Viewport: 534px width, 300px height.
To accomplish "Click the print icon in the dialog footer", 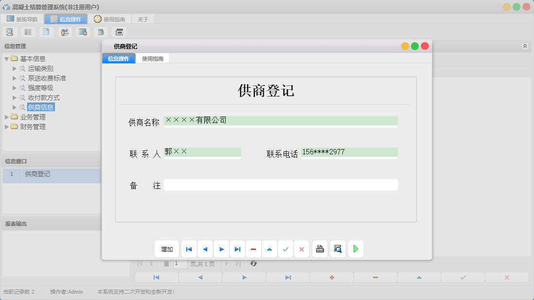I will tap(320, 249).
